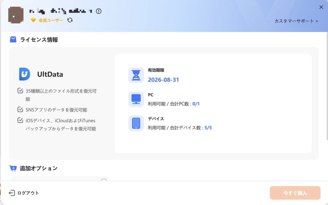
Task: Click the デバイス tablet icon
Action: click(136, 123)
